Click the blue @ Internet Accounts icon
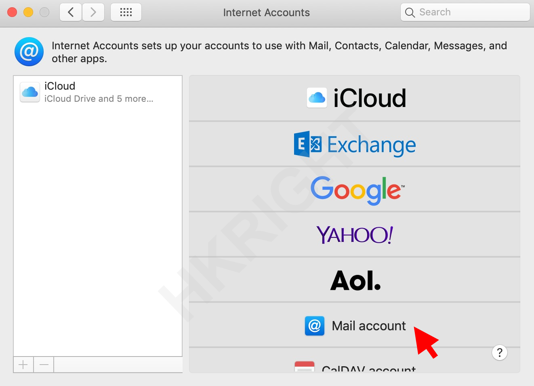 [x=29, y=52]
